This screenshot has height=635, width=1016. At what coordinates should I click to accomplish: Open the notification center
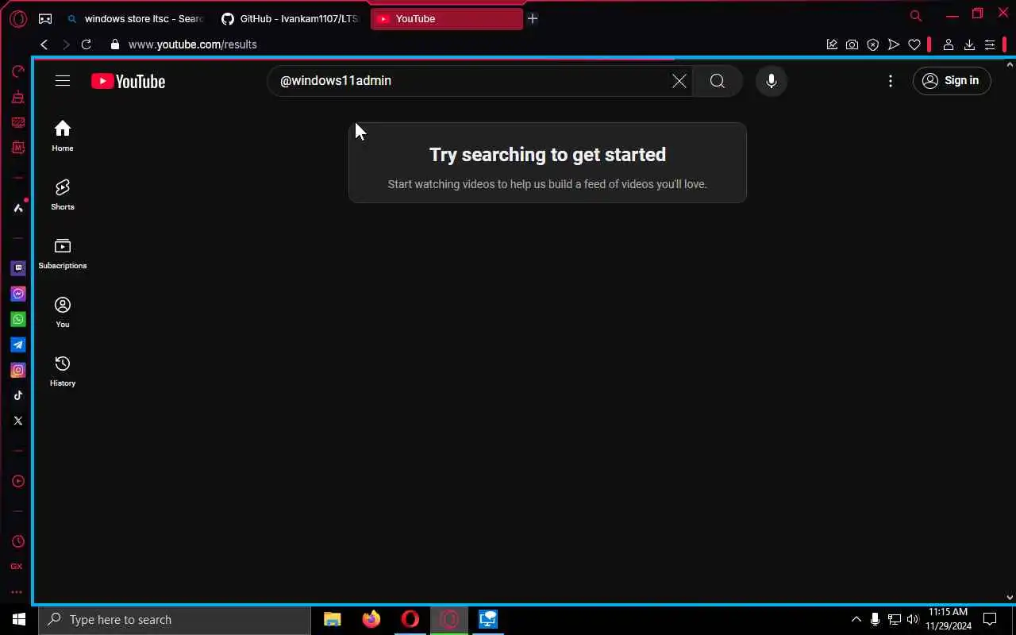click(x=990, y=619)
